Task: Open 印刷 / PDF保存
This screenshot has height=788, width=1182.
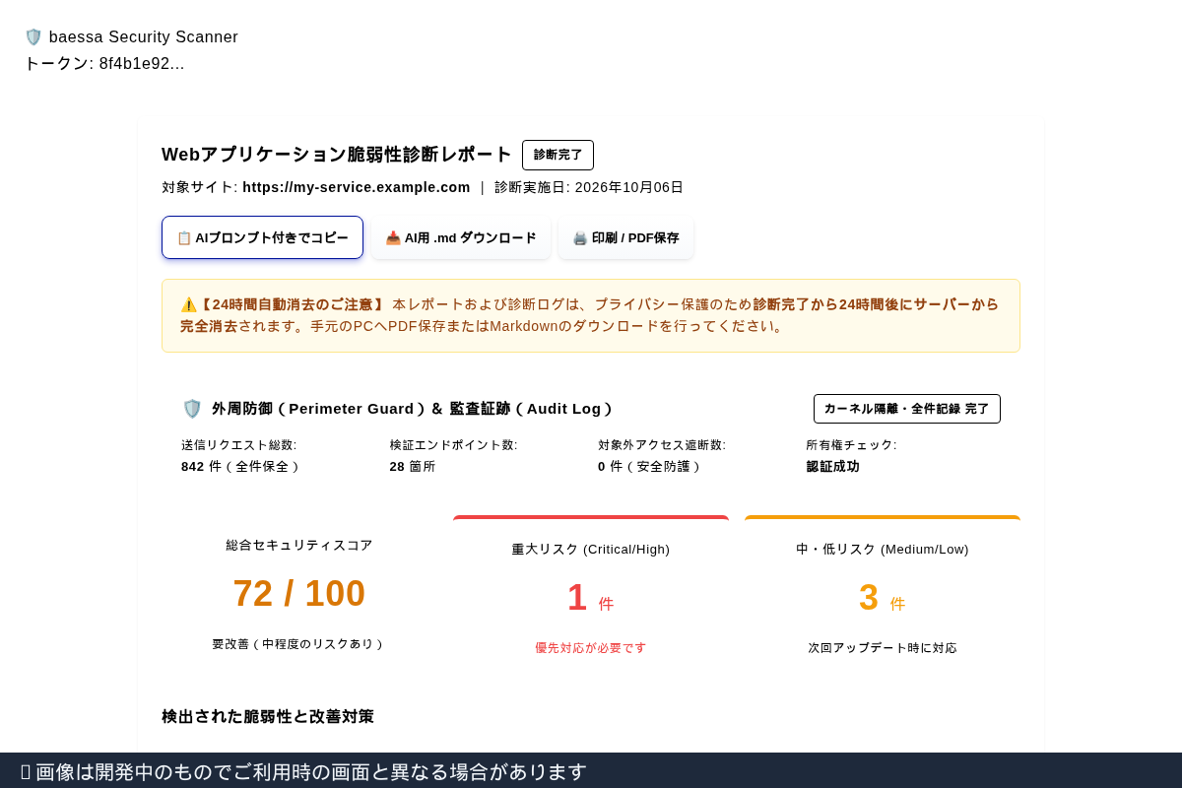Action: 625,237
